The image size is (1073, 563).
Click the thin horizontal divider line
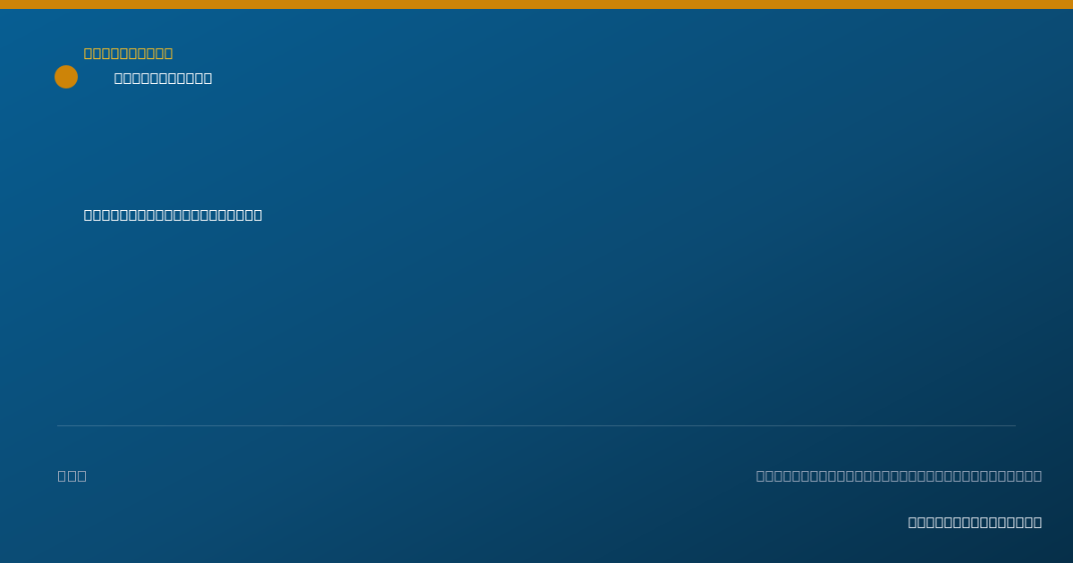pyautogui.click(x=536, y=425)
